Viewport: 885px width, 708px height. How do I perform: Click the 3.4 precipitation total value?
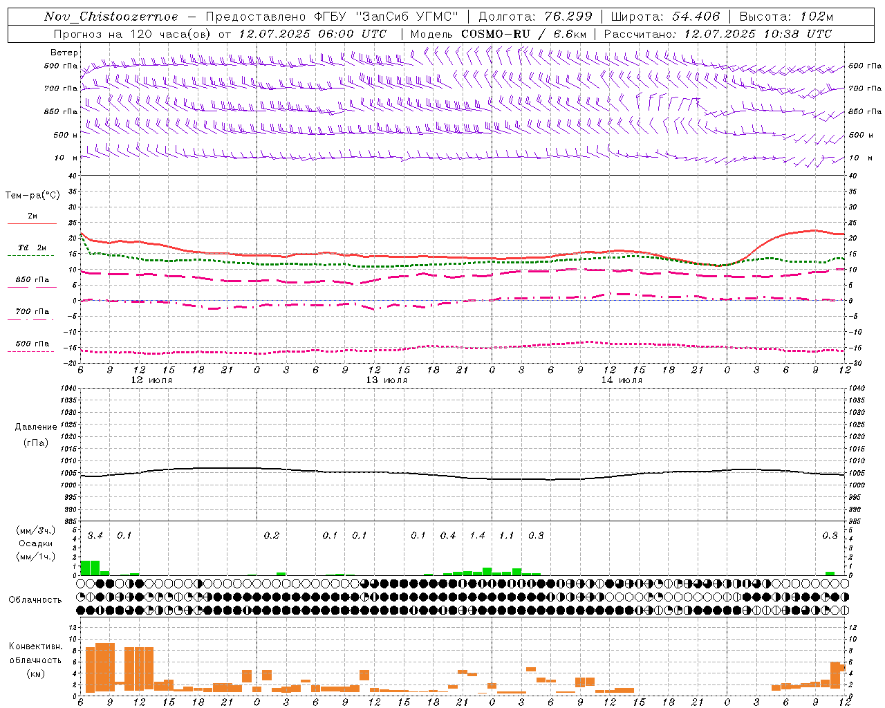95,536
